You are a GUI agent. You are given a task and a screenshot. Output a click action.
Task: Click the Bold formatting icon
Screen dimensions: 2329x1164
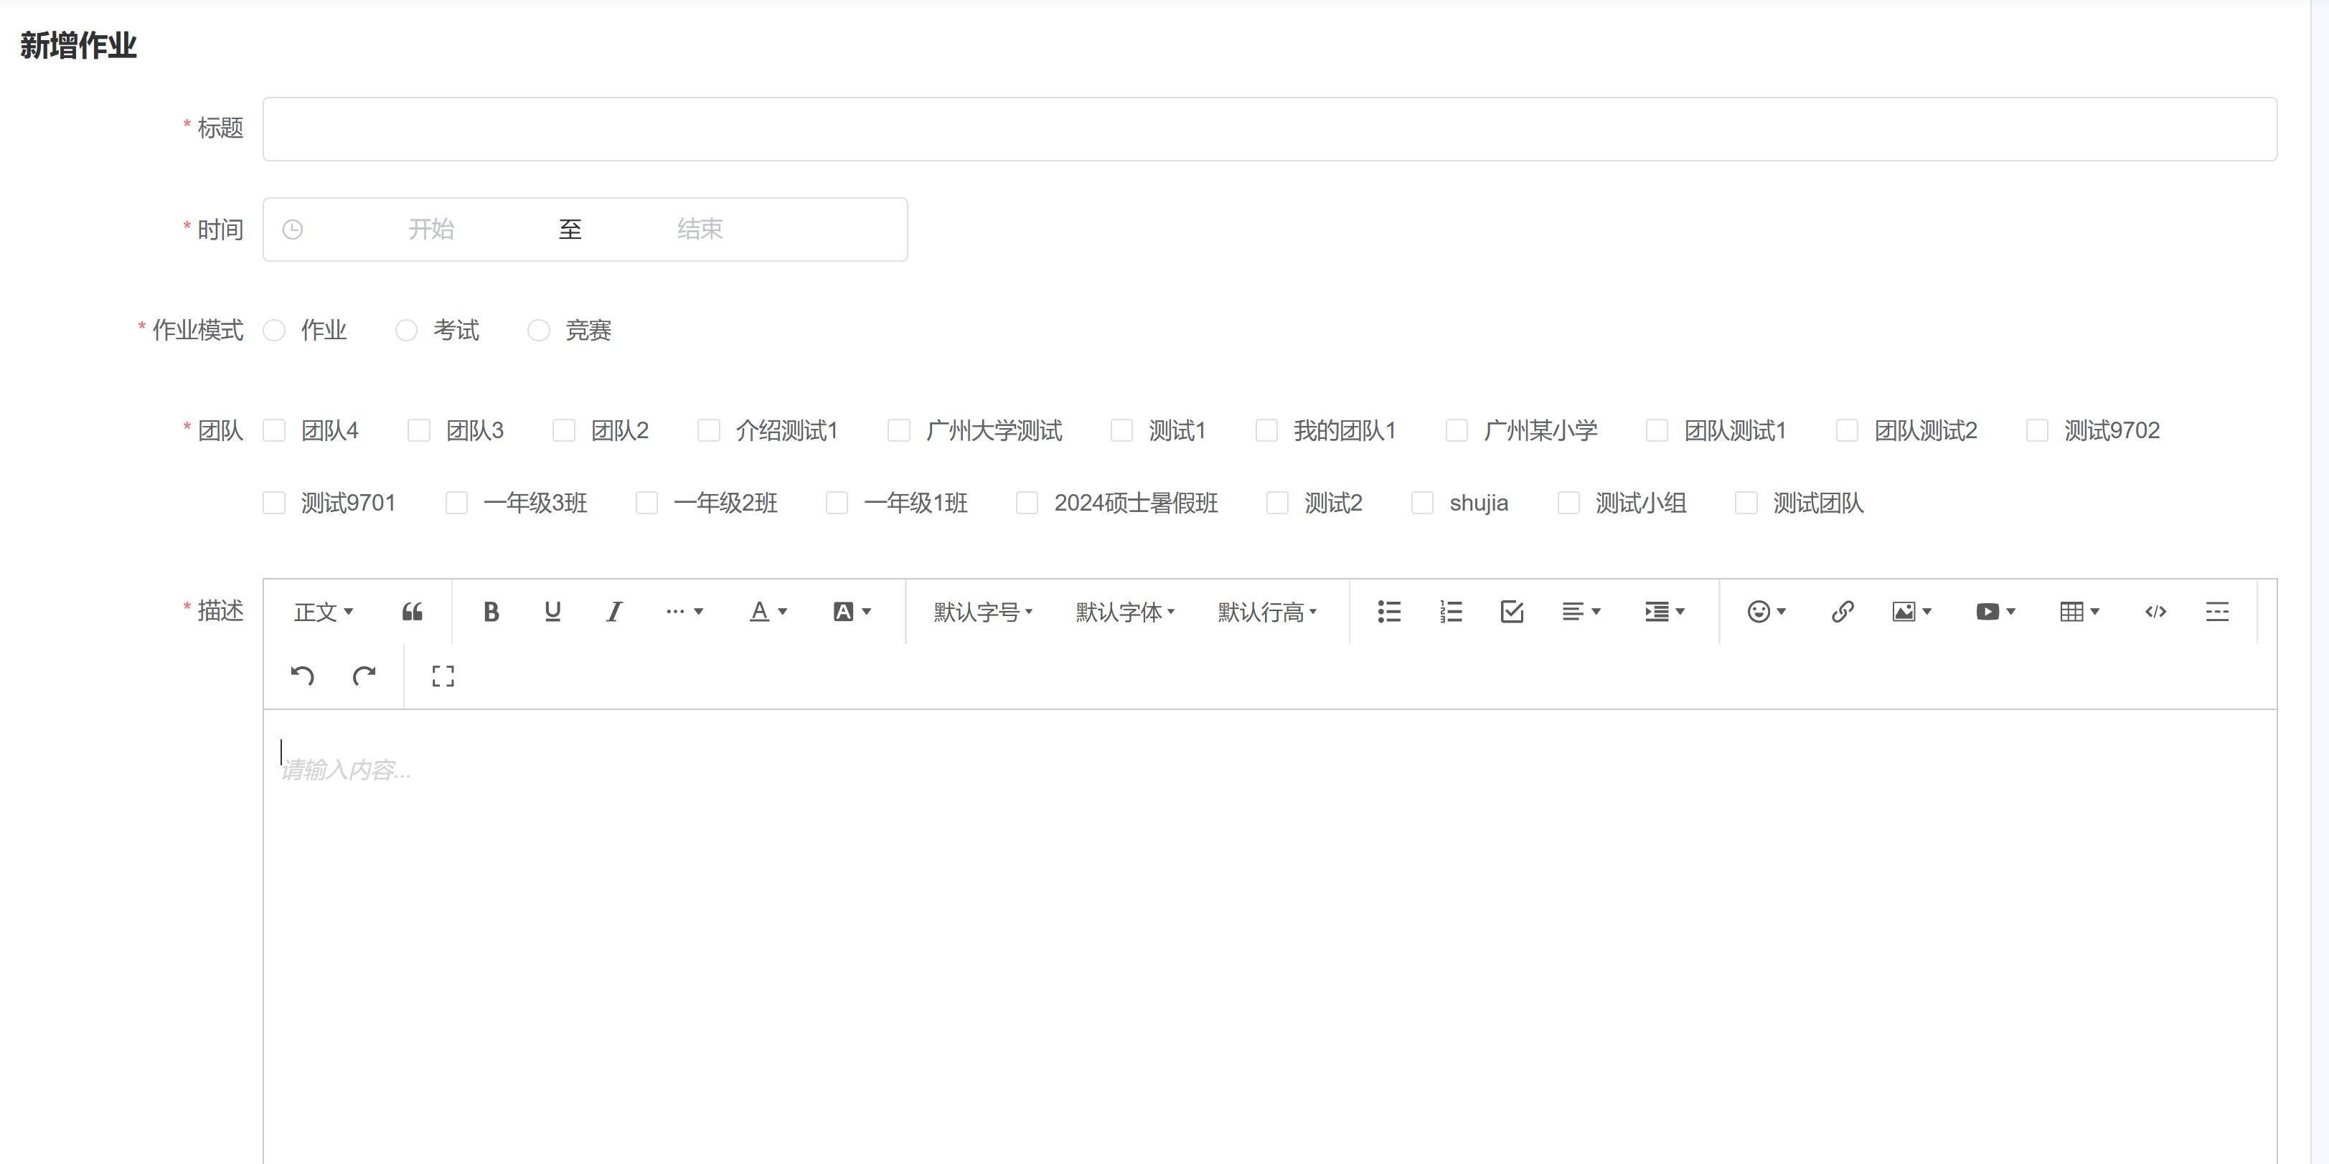[491, 612]
